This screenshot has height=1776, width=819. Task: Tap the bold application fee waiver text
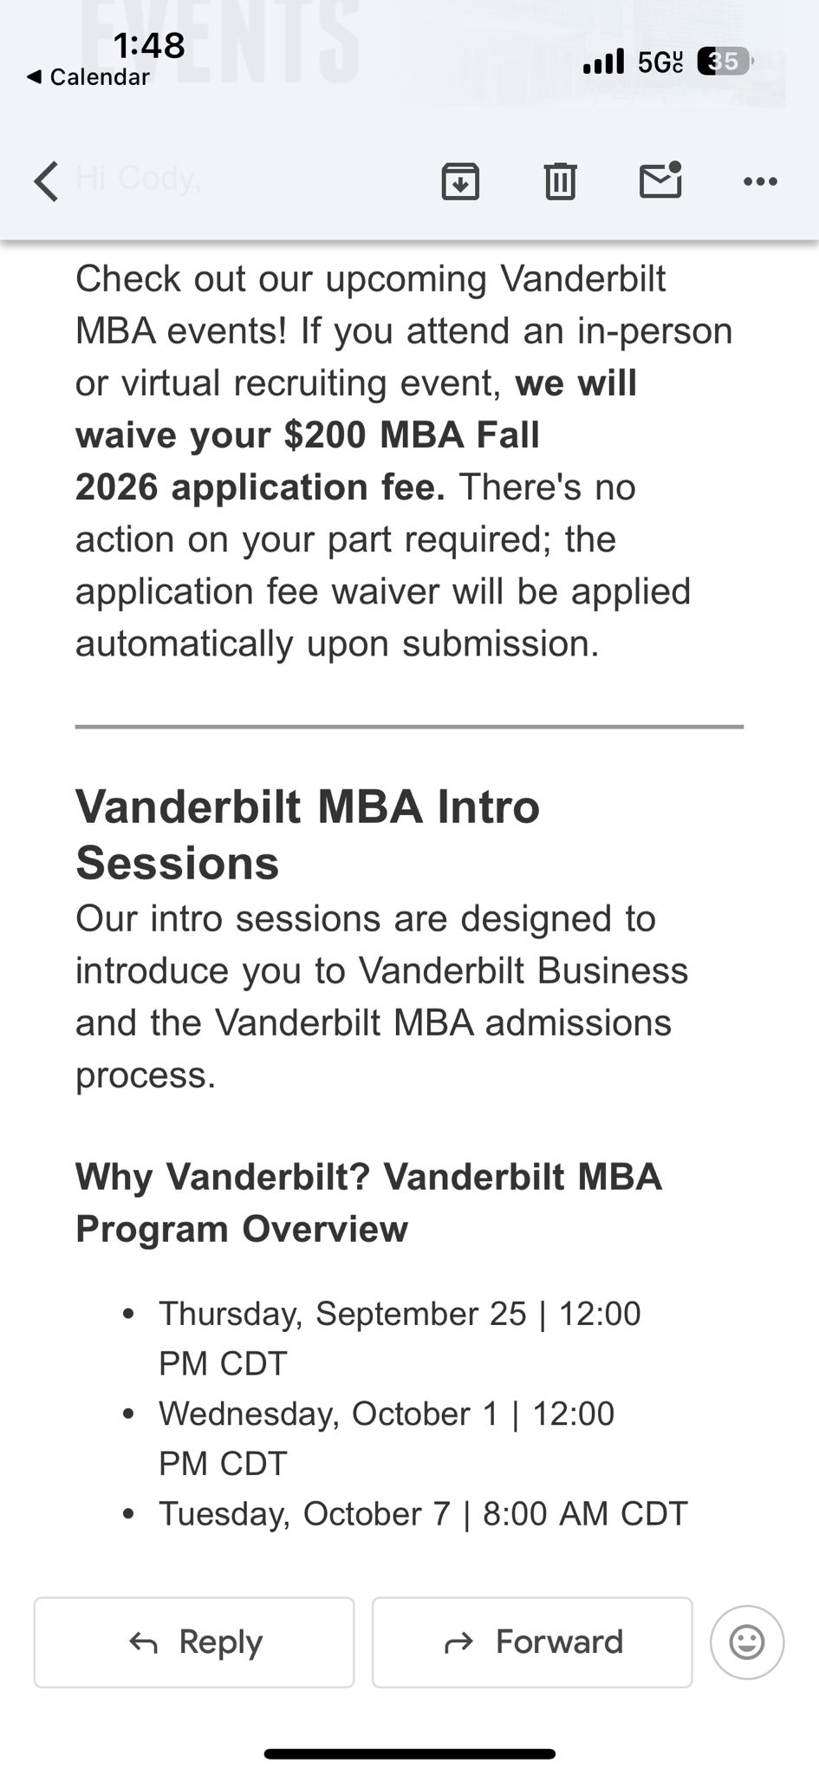(x=308, y=435)
